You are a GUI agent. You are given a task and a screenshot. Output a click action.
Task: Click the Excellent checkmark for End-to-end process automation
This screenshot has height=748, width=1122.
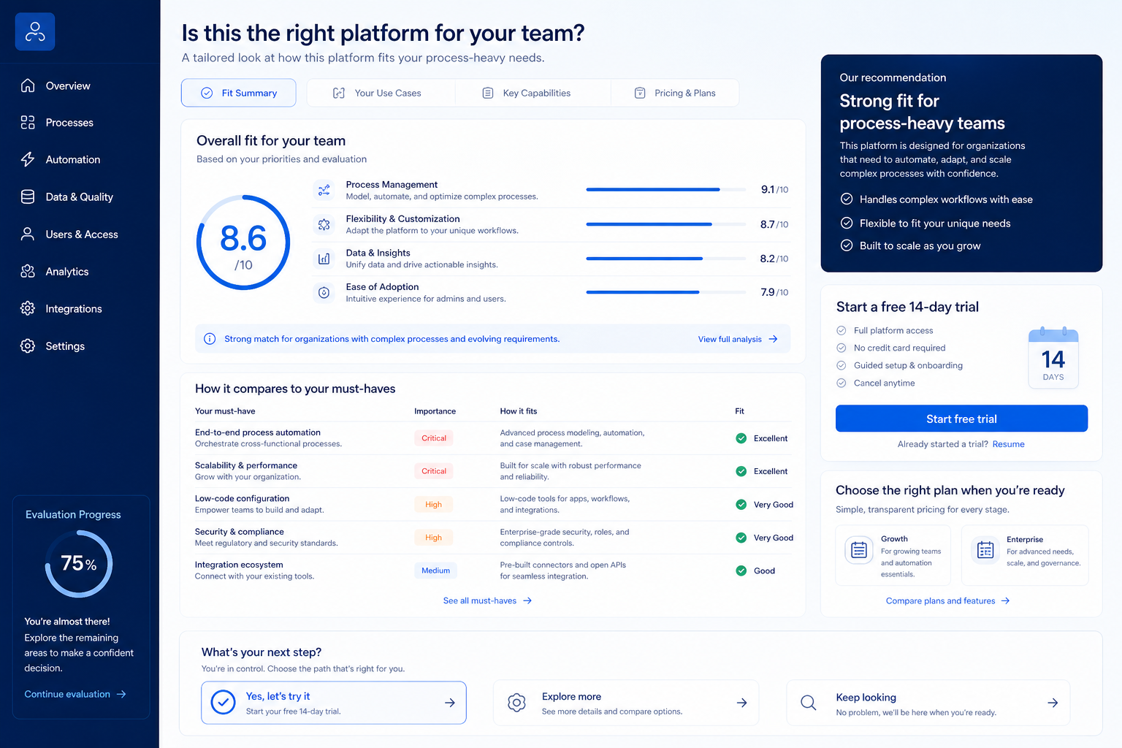click(741, 438)
